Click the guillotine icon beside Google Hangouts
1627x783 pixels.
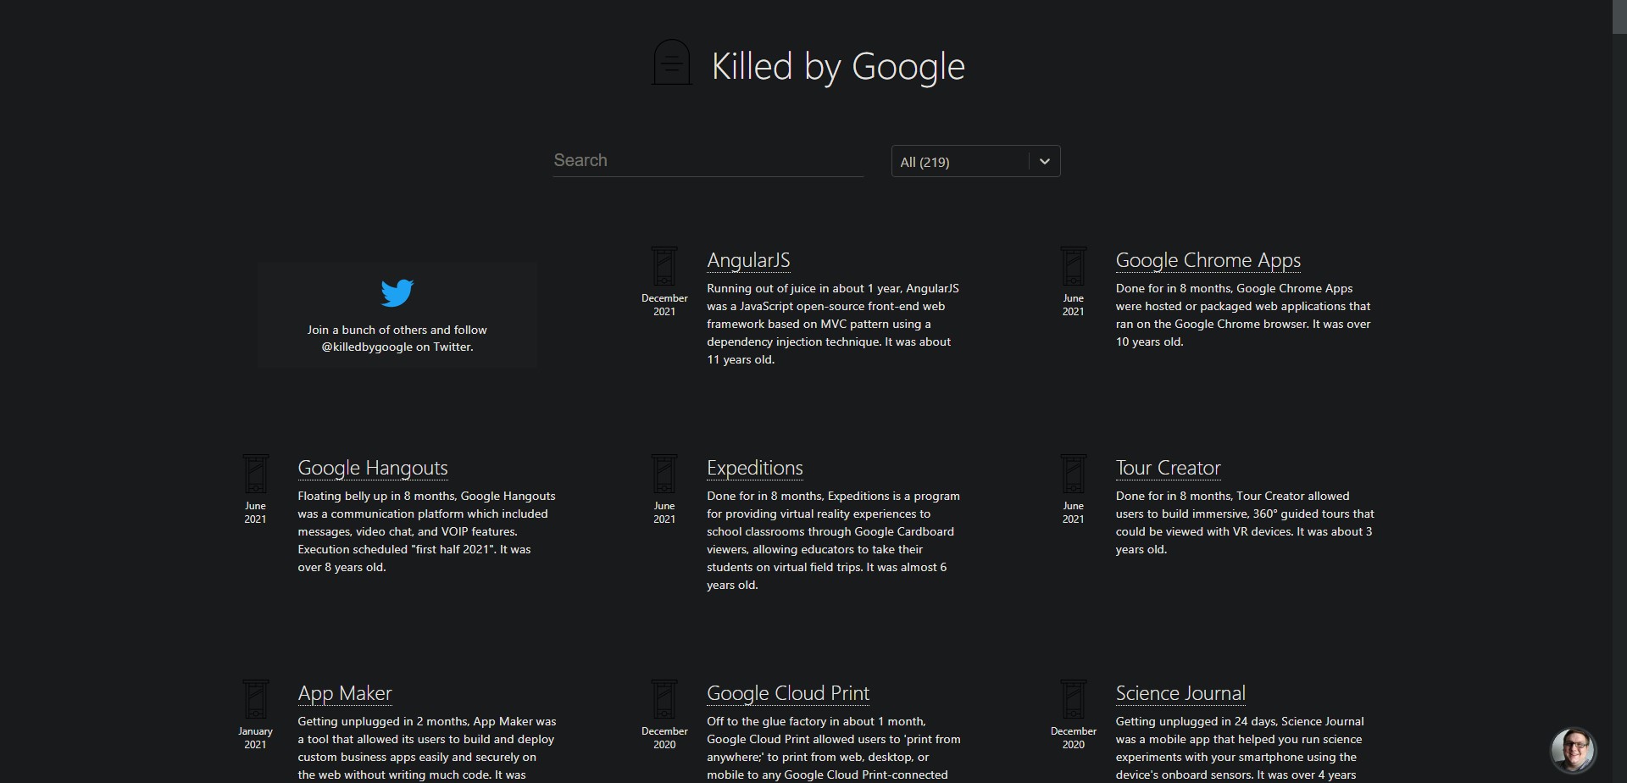[x=255, y=475]
